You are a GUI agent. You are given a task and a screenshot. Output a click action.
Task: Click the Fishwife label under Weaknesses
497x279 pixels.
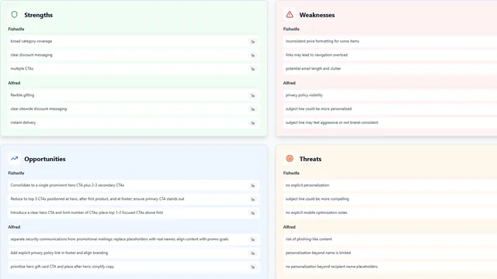point(291,29)
